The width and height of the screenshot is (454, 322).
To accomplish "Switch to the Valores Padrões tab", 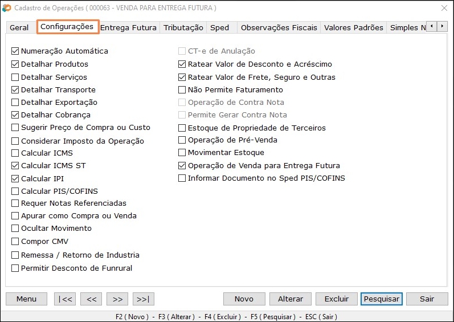I will pyautogui.click(x=354, y=27).
